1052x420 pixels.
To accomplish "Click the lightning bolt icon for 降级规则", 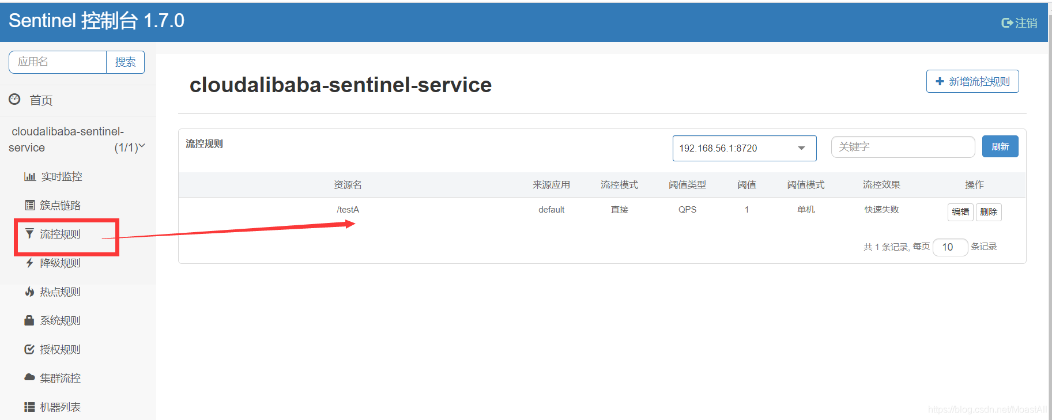I will (x=29, y=263).
